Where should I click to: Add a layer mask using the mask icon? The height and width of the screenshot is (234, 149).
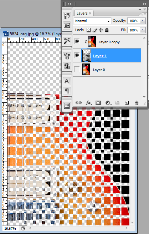click(x=98, y=103)
